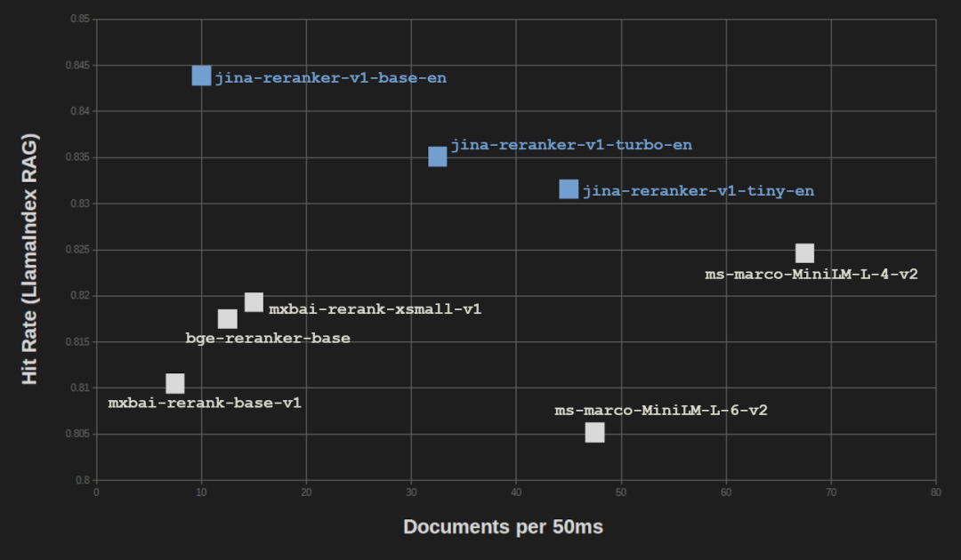
Task: Select the ms-marco-MiniLM-L-4-v2 label
Action: pyautogui.click(x=812, y=274)
